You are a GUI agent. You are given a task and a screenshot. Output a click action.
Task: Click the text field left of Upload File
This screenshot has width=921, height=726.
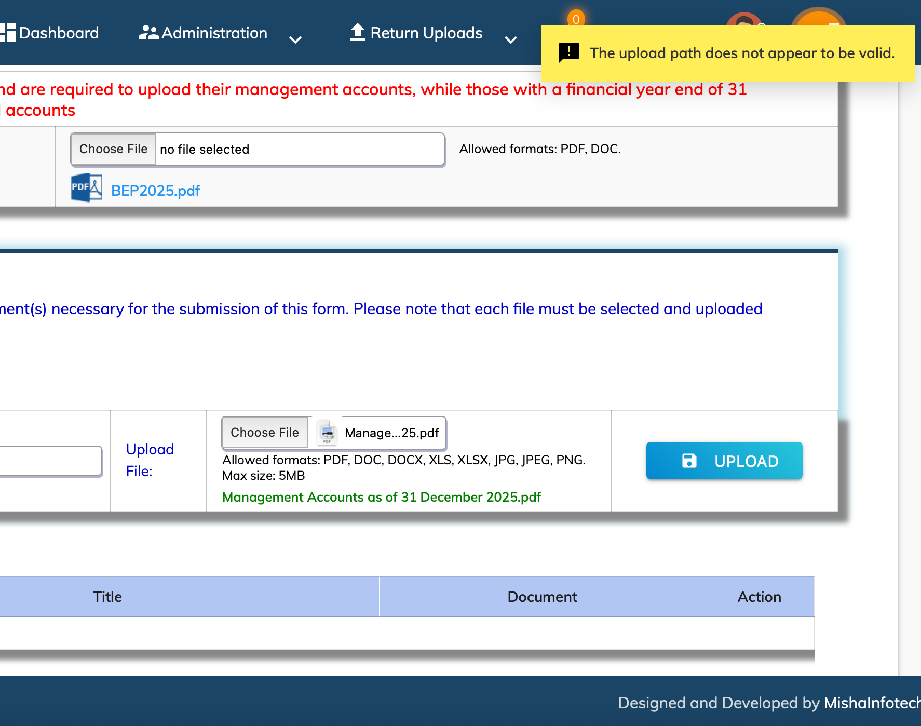50,461
